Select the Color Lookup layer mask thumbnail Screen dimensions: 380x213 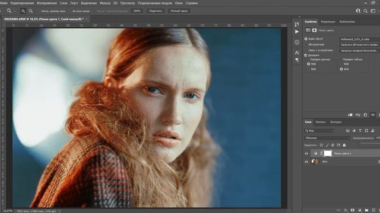[x=328, y=153]
